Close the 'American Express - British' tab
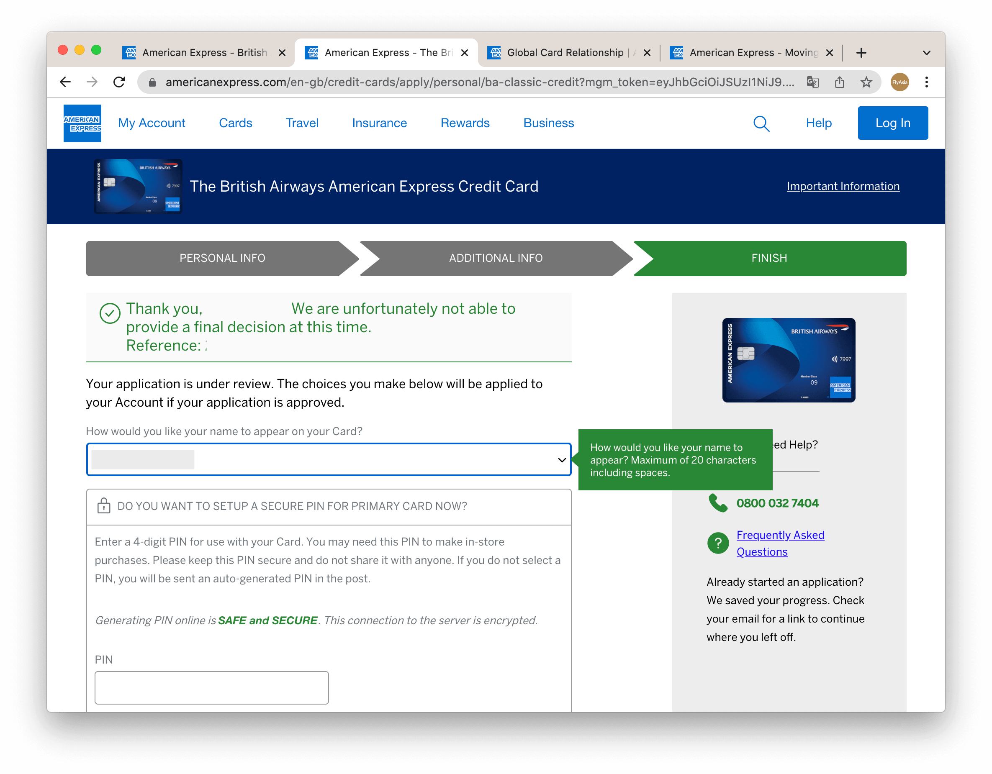Image resolution: width=992 pixels, height=774 pixels. tap(282, 53)
